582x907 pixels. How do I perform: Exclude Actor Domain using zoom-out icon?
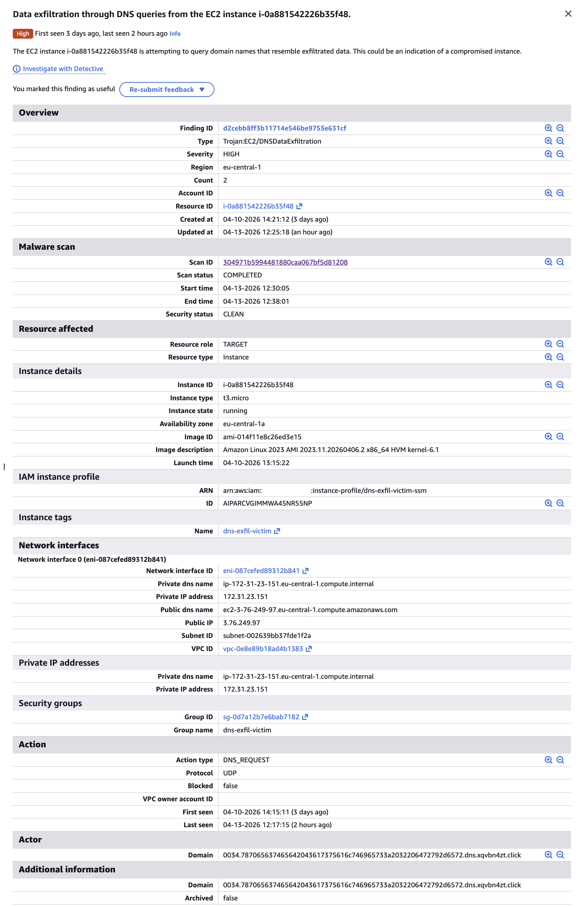coord(560,855)
